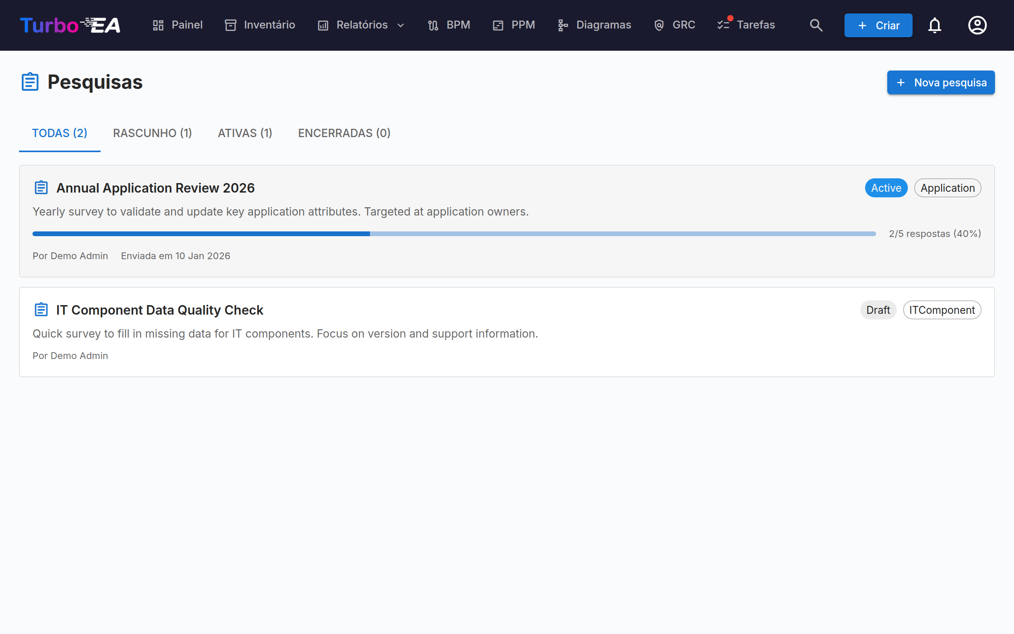Click the Tarefas checklist icon
The height and width of the screenshot is (634, 1014).
click(x=724, y=25)
